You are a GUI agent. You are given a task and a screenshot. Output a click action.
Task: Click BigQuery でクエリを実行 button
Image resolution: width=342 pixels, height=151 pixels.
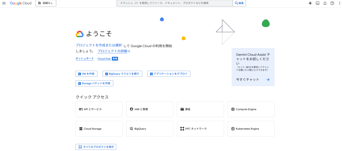(122, 74)
